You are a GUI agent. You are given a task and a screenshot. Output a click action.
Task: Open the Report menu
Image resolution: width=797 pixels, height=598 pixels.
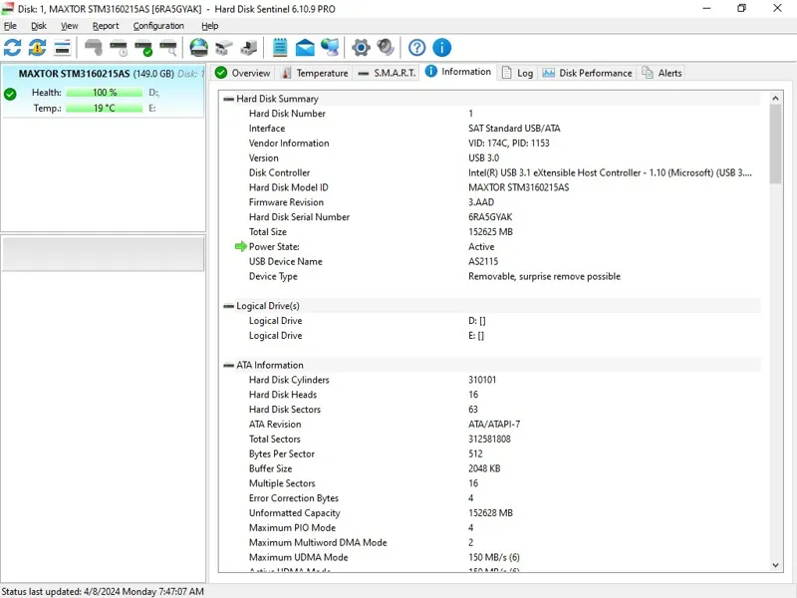[106, 26]
